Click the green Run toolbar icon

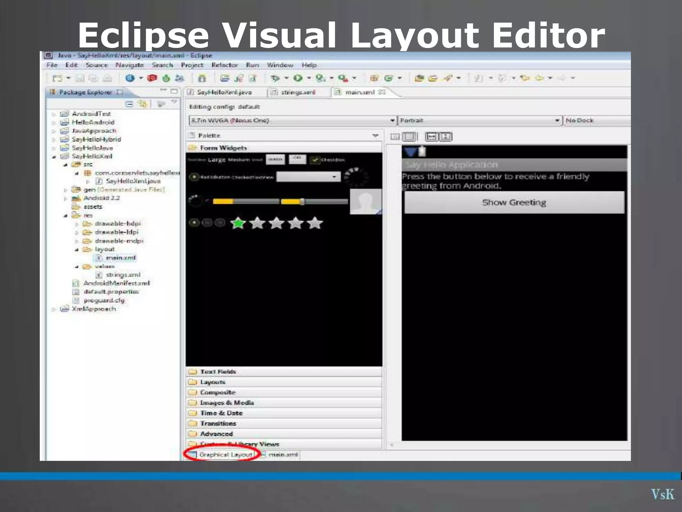[298, 78]
